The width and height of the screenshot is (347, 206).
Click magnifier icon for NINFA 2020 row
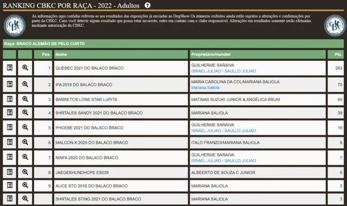click(25, 157)
